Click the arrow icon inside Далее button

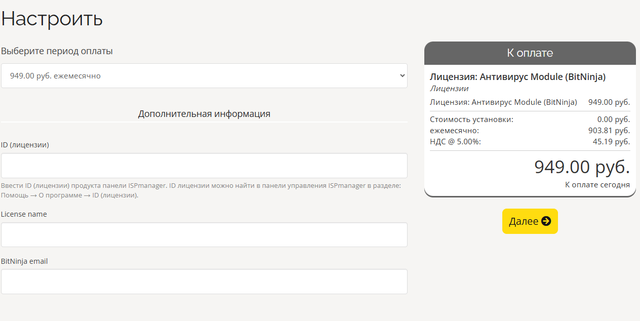point(546,221)
